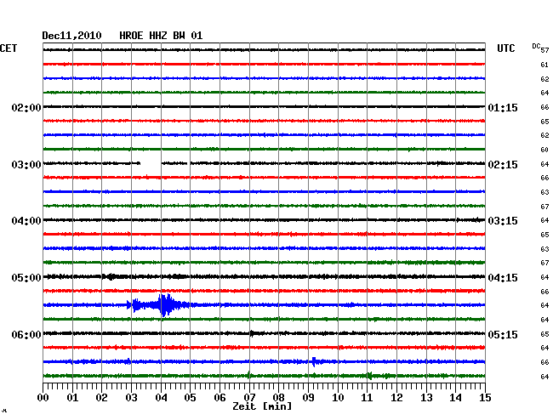Click the 05:15 UTC time label
This screenshot has width=553, height=420.
503,334
